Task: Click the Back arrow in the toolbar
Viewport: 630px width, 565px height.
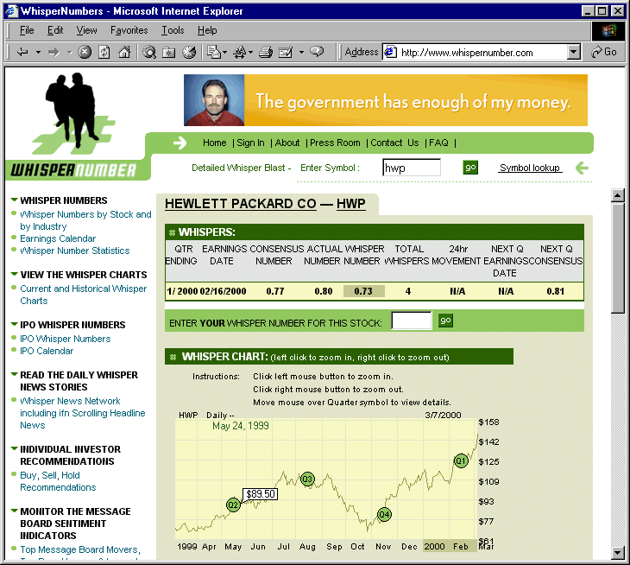Action: pos(22,52)
